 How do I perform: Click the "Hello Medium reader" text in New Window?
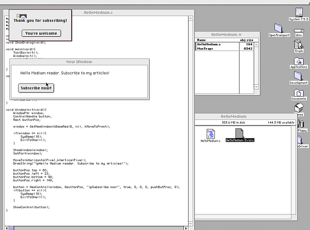tap(65, 73)
